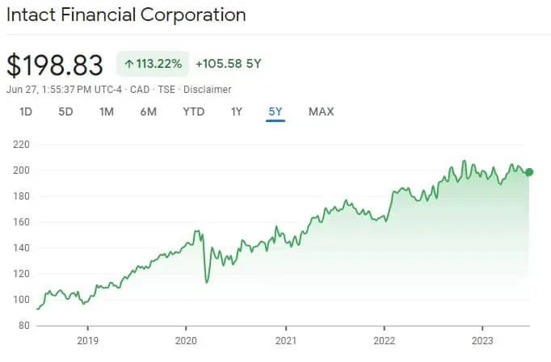Click the 2019 label on the time axis
The width and height of the screenshot is (551, 362).
[86, 341]
